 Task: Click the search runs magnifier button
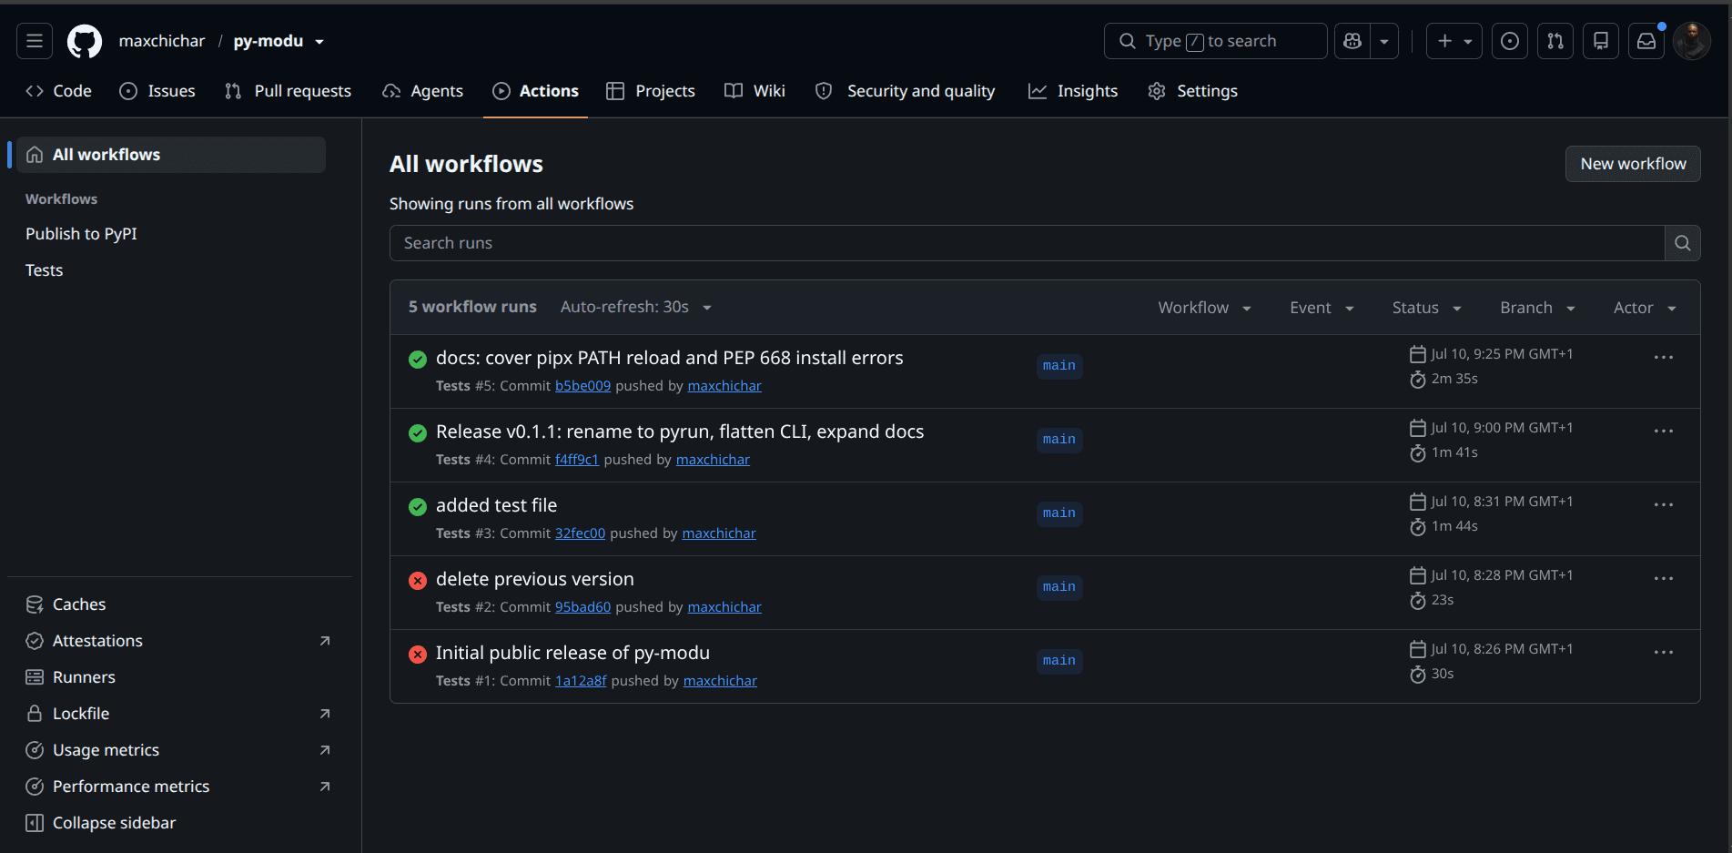(x=1682, y=243)
